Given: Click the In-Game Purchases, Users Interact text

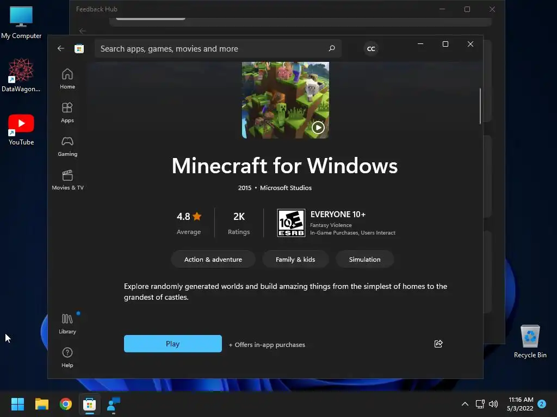Looking at the screenshot, I should (x=352, y=233).
